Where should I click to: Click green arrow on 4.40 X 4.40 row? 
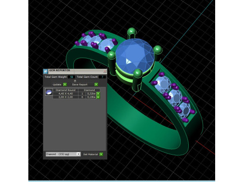click(x=98, y=94)
